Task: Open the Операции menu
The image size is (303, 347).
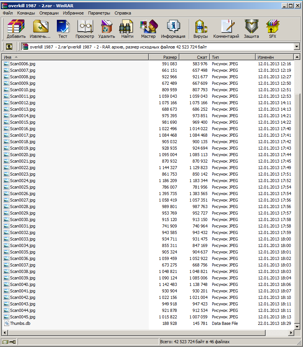Action: [x=49, y=13]
